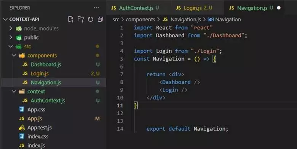The height and width of the screenshot is (149, 297).
Task: Click the CSS icon beside index.css
Action: pos(22,136)
